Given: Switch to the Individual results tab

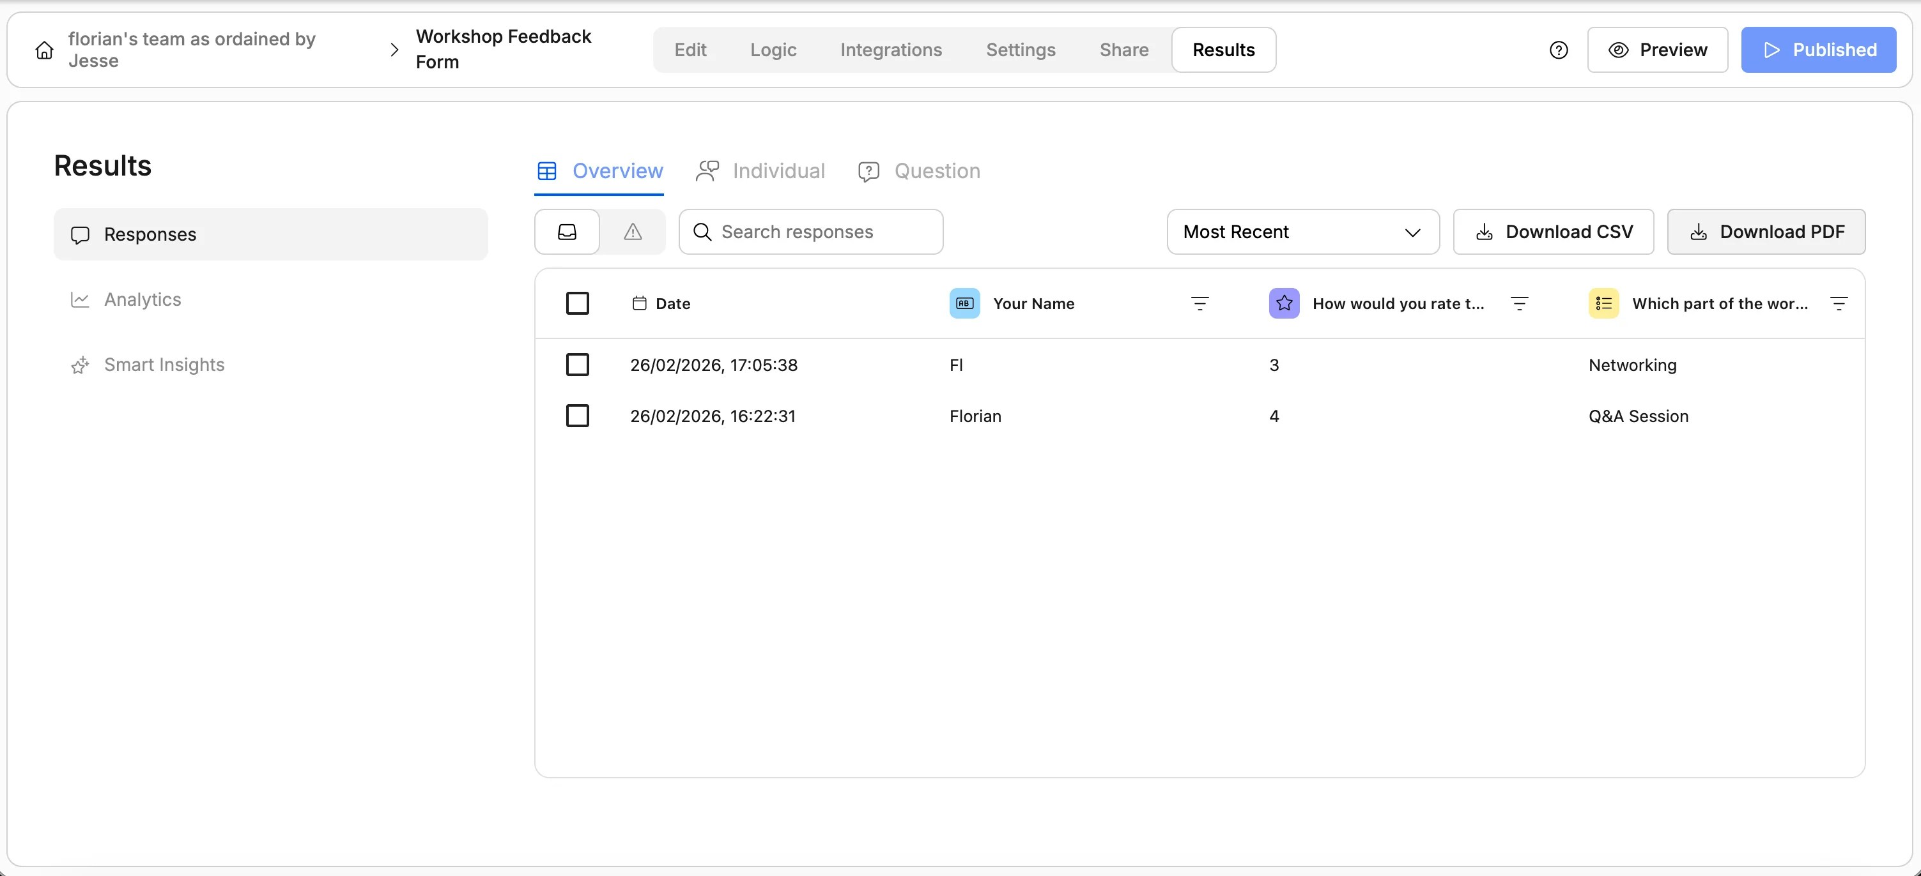Looking at the screenshot, I should click(760, 170).
